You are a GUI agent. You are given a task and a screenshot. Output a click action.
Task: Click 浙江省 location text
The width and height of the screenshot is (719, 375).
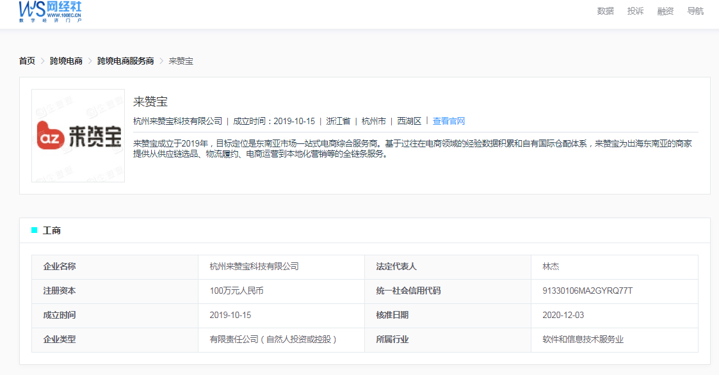coord(338,121)
